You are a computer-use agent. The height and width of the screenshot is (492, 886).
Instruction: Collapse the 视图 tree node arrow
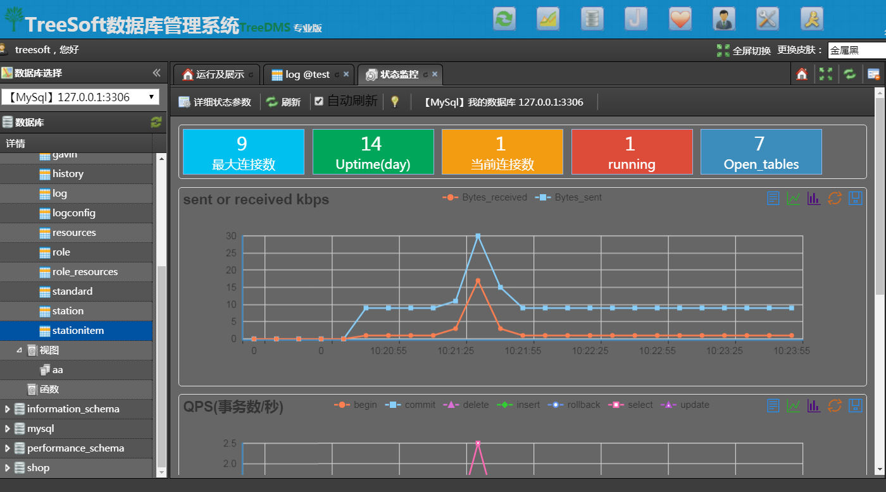click(x=19, y=350)
